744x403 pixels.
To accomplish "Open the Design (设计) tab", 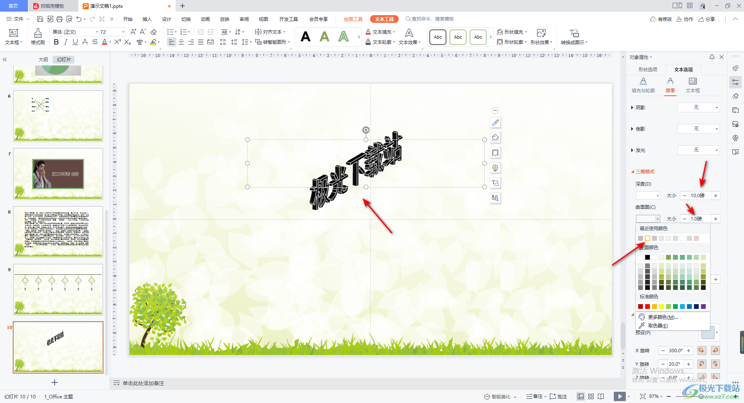I will (167, 19).
